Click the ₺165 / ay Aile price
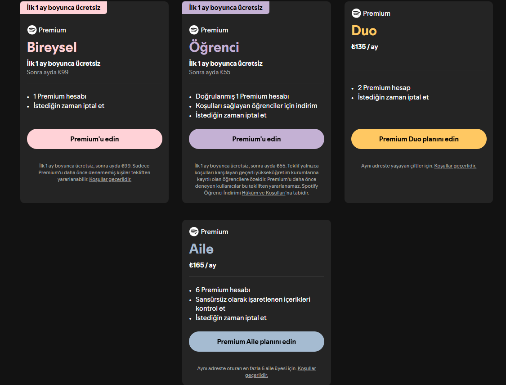Viewport: 506px width, 385px height. (x=202, y=265)
